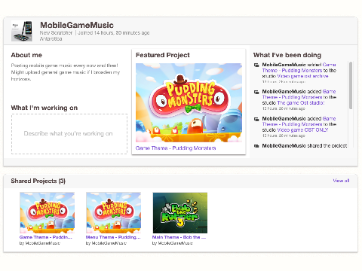Click 'by MobileGameMusic' under Menu Theme project
This screenshot has width=362, height=271.
point(106,243)
